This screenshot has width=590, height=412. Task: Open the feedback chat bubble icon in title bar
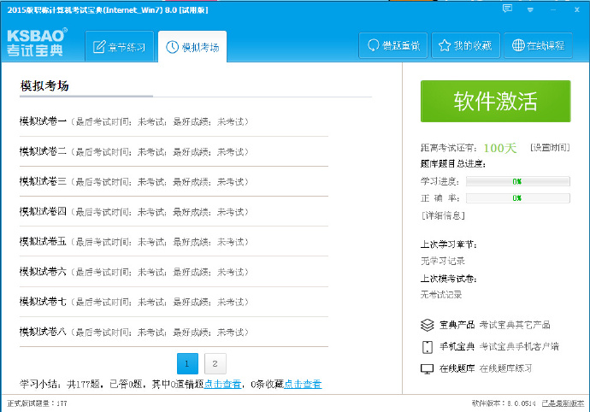[x=507, y=9]
